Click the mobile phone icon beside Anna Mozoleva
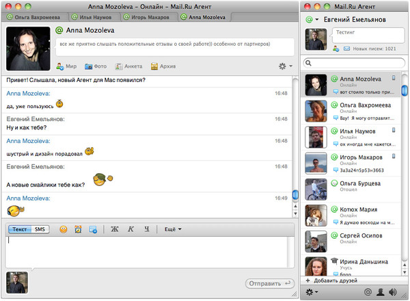Screen dimensions: 410x301 click(394, 78)
